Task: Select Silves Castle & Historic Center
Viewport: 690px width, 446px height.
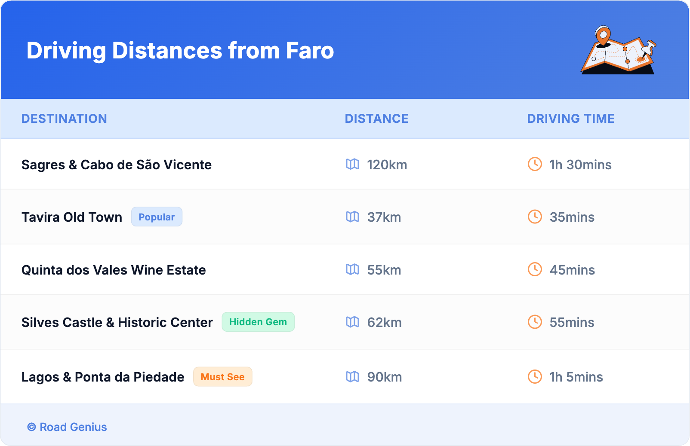Action: 117,322
